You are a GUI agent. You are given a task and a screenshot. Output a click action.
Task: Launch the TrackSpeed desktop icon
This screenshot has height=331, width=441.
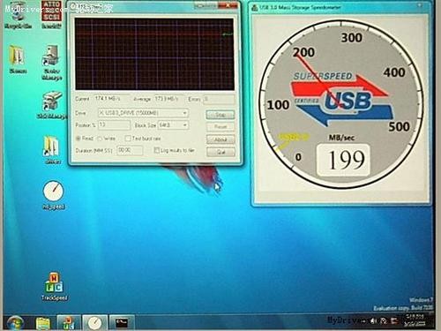pyautogui.click(x=54, y=286)
